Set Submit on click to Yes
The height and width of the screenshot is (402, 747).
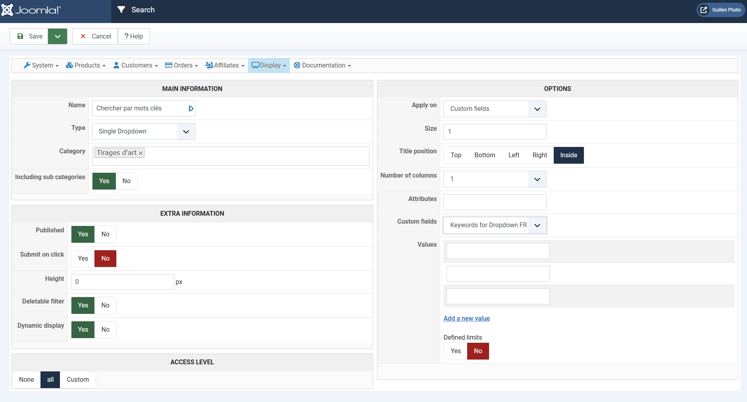83,259
